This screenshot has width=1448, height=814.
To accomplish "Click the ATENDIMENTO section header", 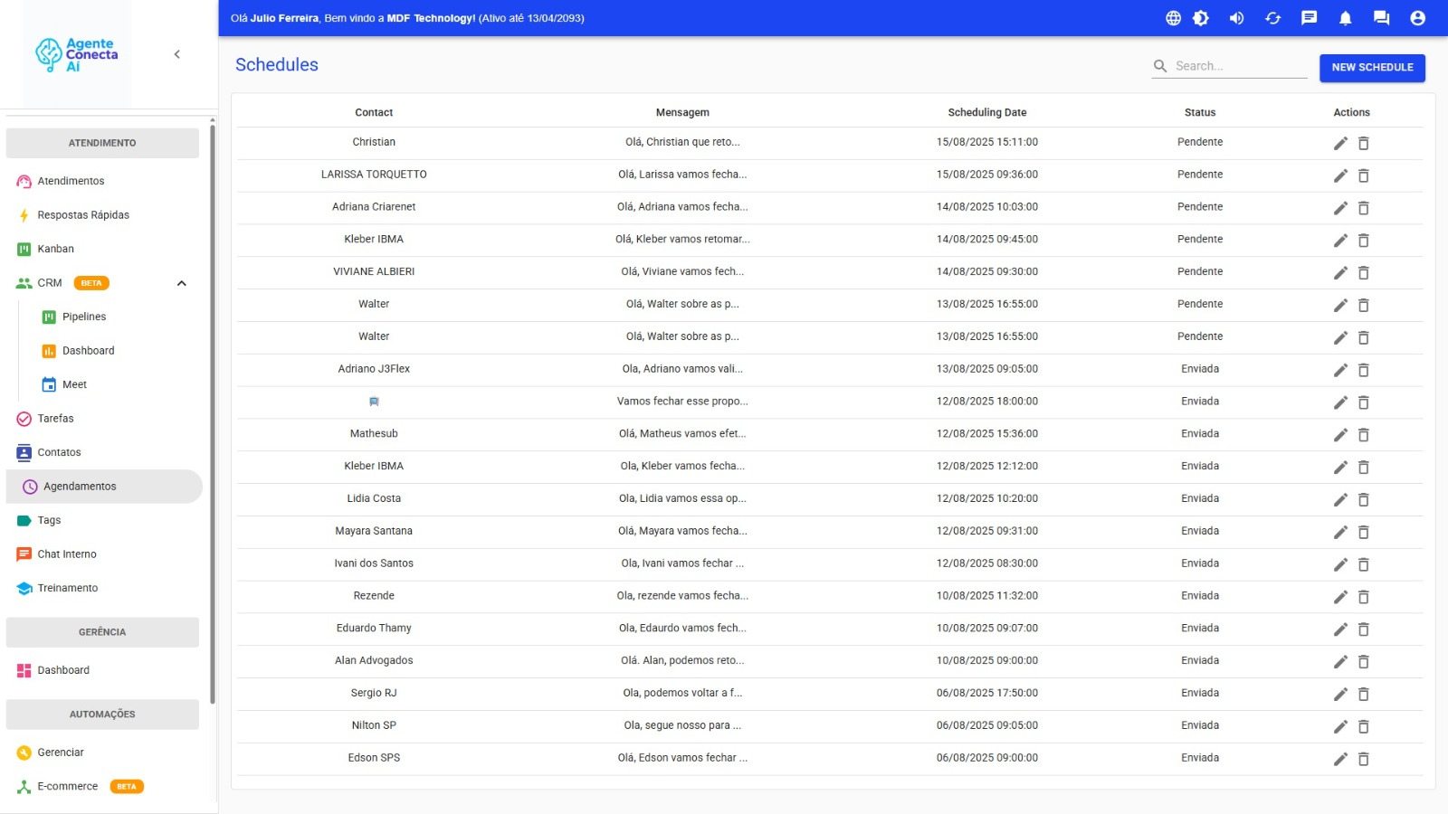I will click(102, 143).
